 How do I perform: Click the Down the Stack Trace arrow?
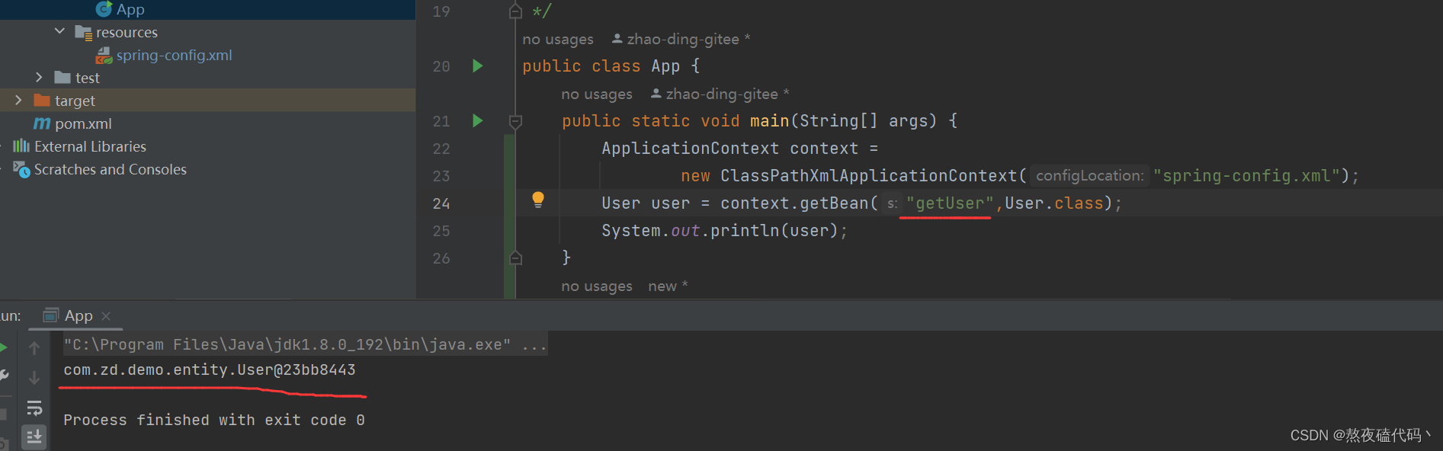pos(34,378)
